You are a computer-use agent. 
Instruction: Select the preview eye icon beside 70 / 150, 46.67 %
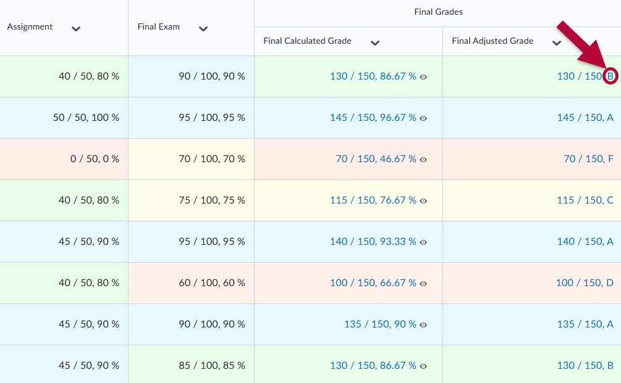[x=423, y=159]
